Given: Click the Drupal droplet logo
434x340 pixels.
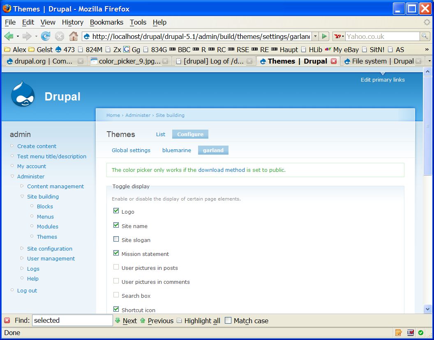Looking at the screenshot, I should coord(23,93).
